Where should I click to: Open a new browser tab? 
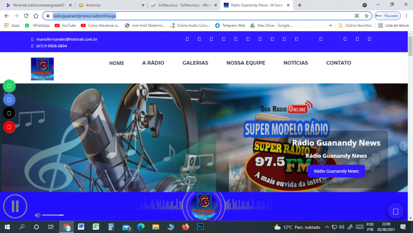point(300,5)
